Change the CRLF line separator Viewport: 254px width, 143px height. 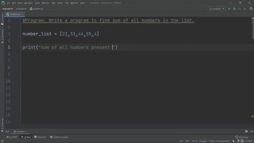(187, 141)
